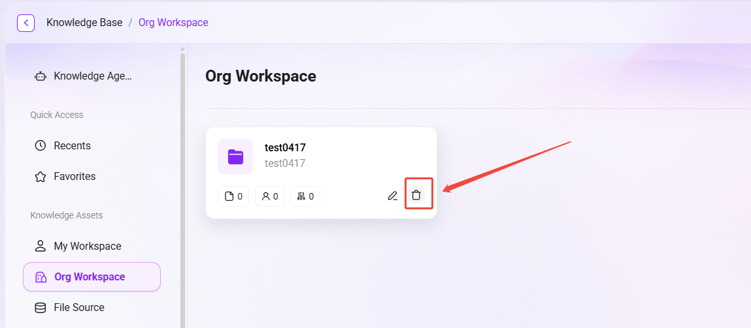Click the Quick Access section label
This screenshot has height=328, width=751.
tap(57, 115)
